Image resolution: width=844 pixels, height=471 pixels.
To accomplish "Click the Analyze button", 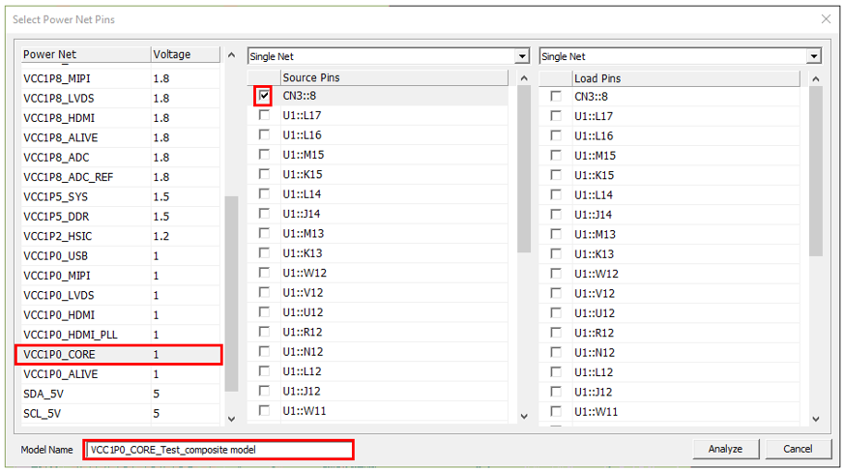I will [x=725, y=449].
